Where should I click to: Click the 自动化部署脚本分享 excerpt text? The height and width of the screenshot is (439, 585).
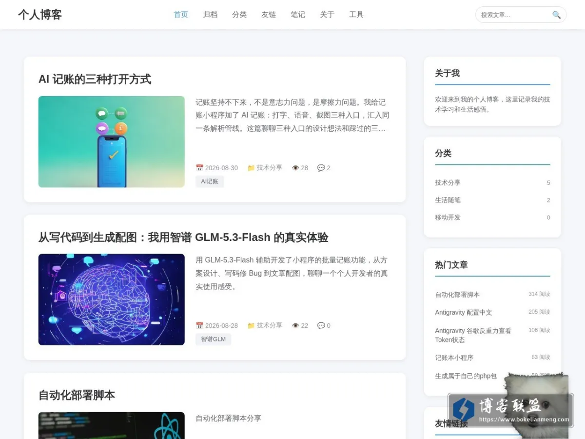pyautogui.click(x=228, y=419)
